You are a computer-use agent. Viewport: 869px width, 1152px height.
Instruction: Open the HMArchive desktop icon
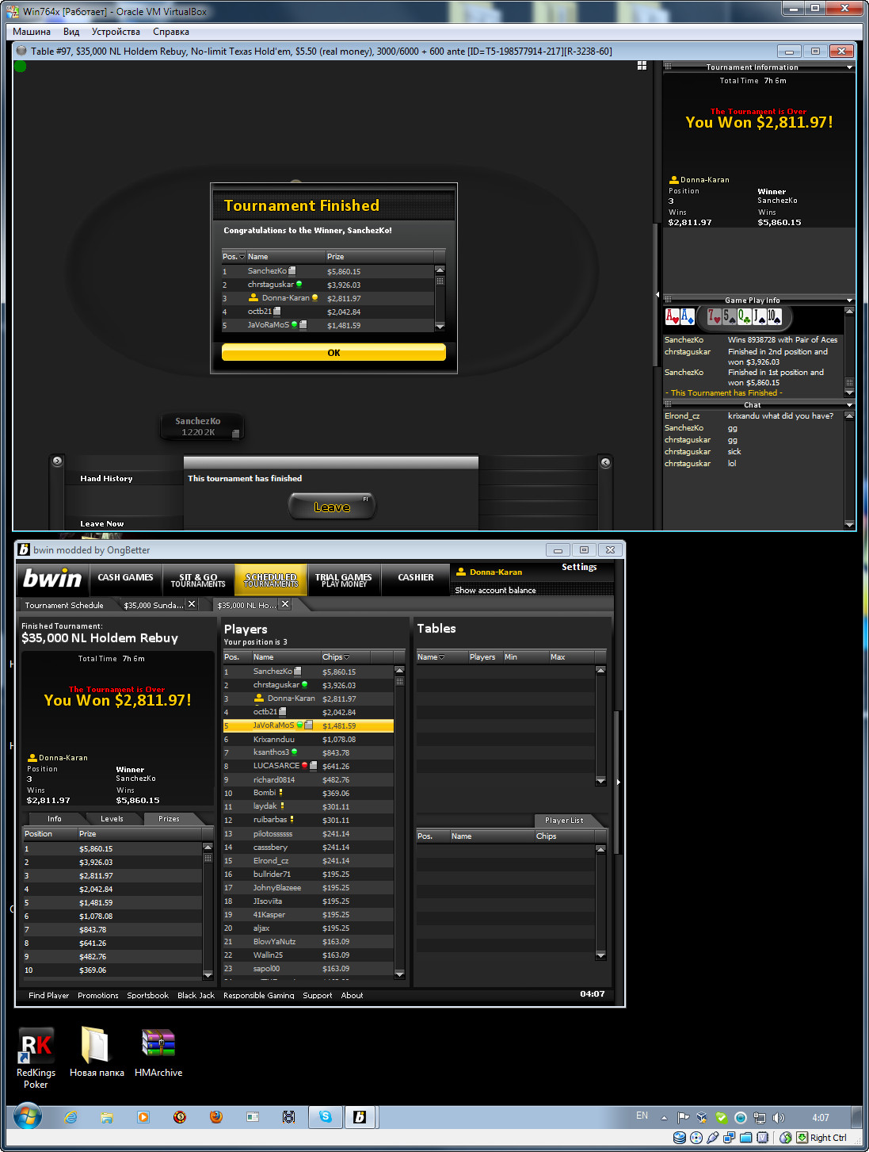(x=158, y=1053)
